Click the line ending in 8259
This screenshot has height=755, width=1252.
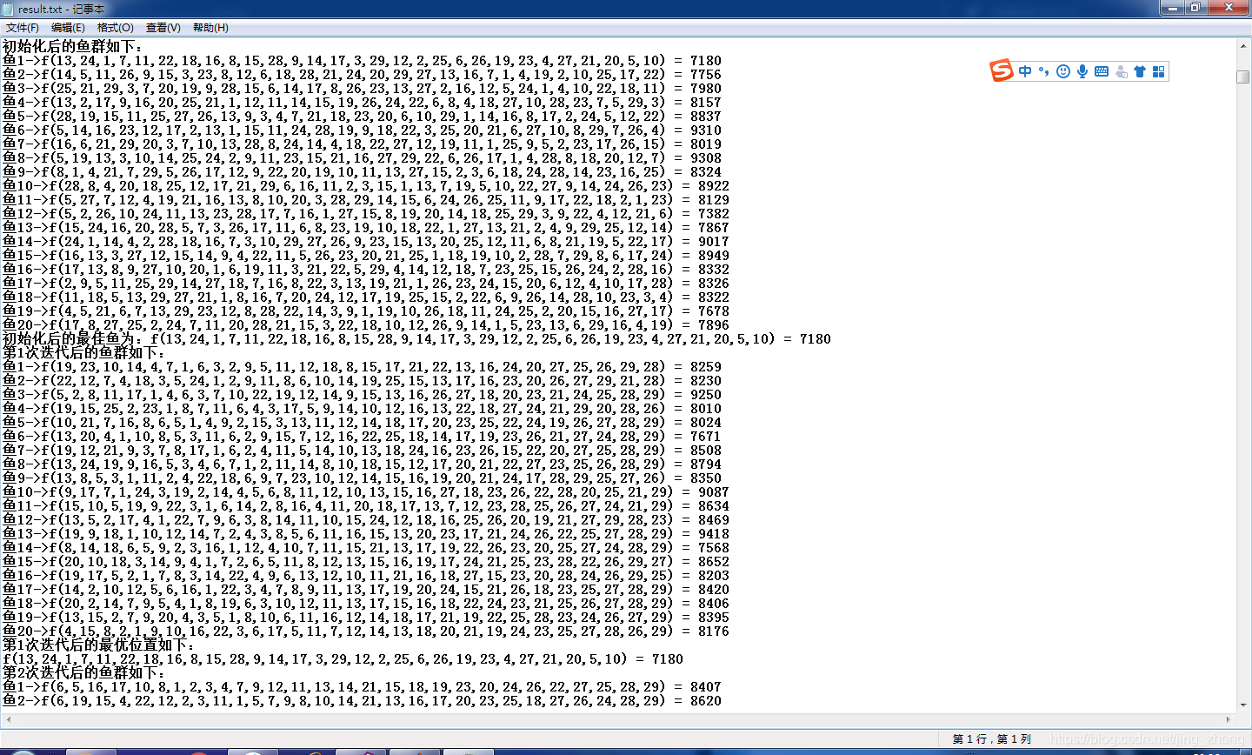[362, 367]
